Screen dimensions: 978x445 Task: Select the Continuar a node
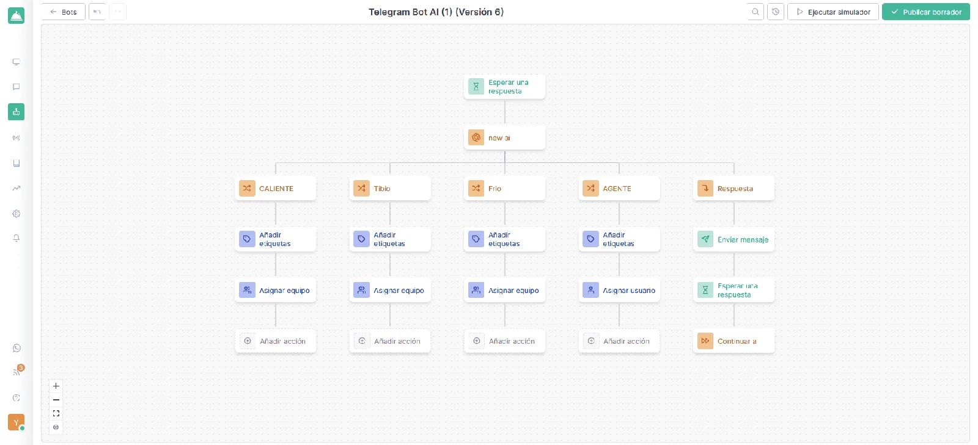coord(734,341)
